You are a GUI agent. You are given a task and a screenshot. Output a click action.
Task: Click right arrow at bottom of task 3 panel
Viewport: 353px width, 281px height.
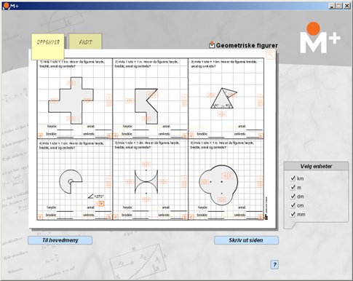tap(261, 135)
